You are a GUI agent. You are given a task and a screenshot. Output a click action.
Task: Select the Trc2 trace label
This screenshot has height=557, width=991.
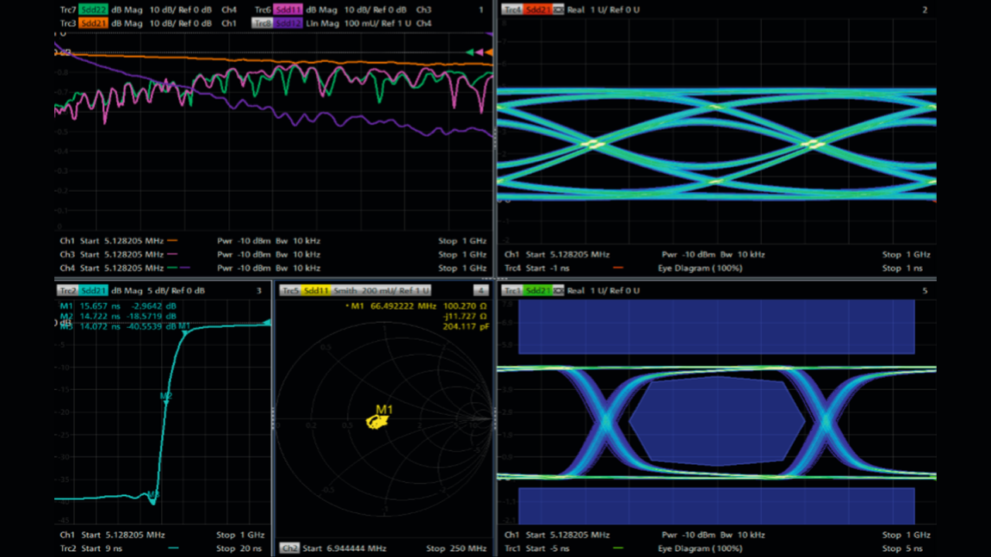[x=67, y=291]
